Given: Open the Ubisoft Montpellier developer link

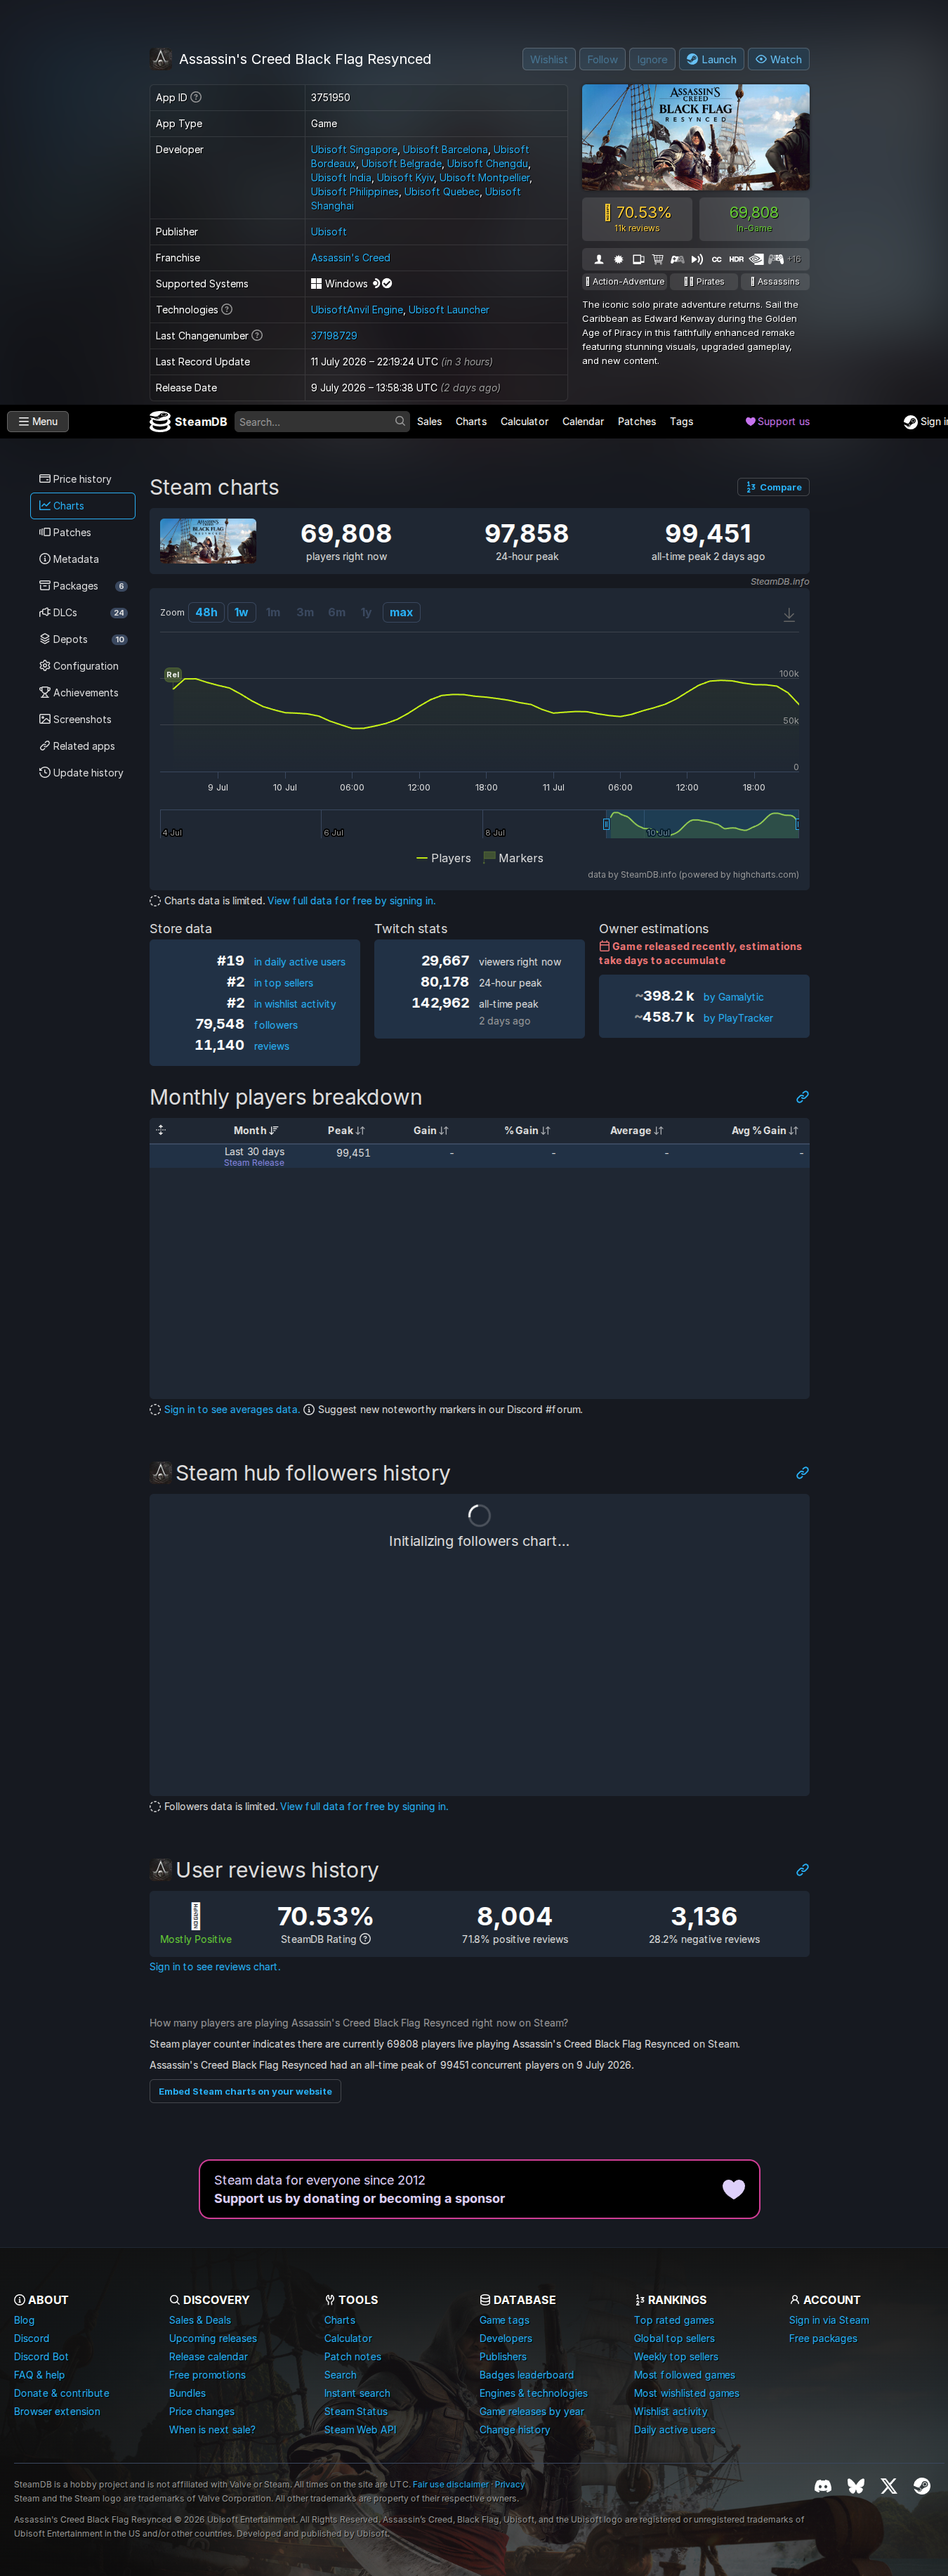Looking at the screenshot, I should tap(485, 177).
